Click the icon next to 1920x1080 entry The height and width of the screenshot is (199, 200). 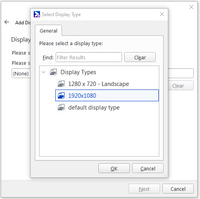[x=61, y=95]
